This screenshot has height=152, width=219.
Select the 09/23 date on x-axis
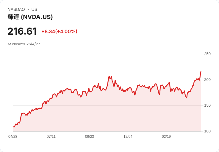tap(90, 137)
